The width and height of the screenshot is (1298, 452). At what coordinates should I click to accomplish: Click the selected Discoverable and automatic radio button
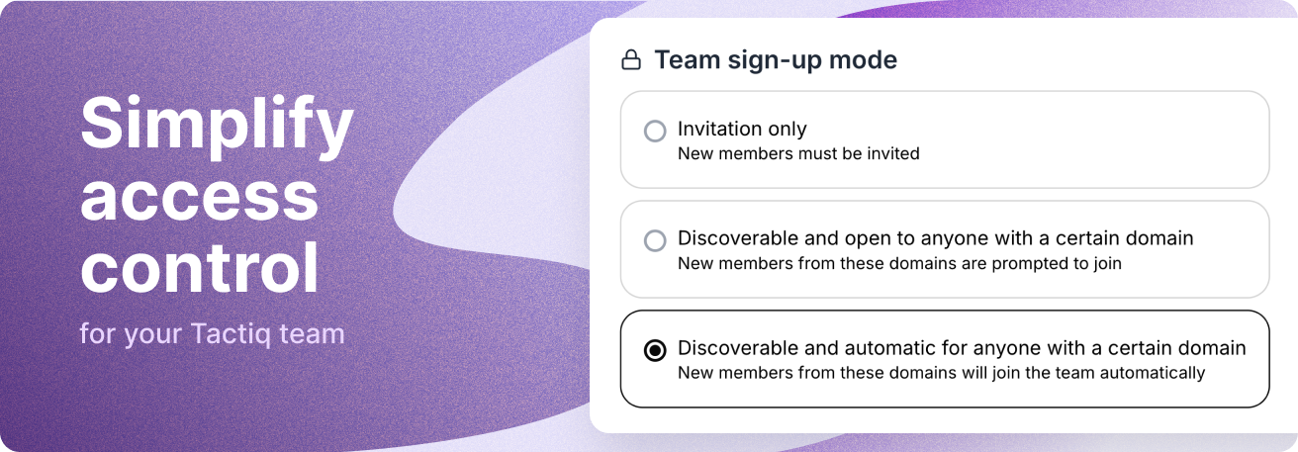(655, 351)
